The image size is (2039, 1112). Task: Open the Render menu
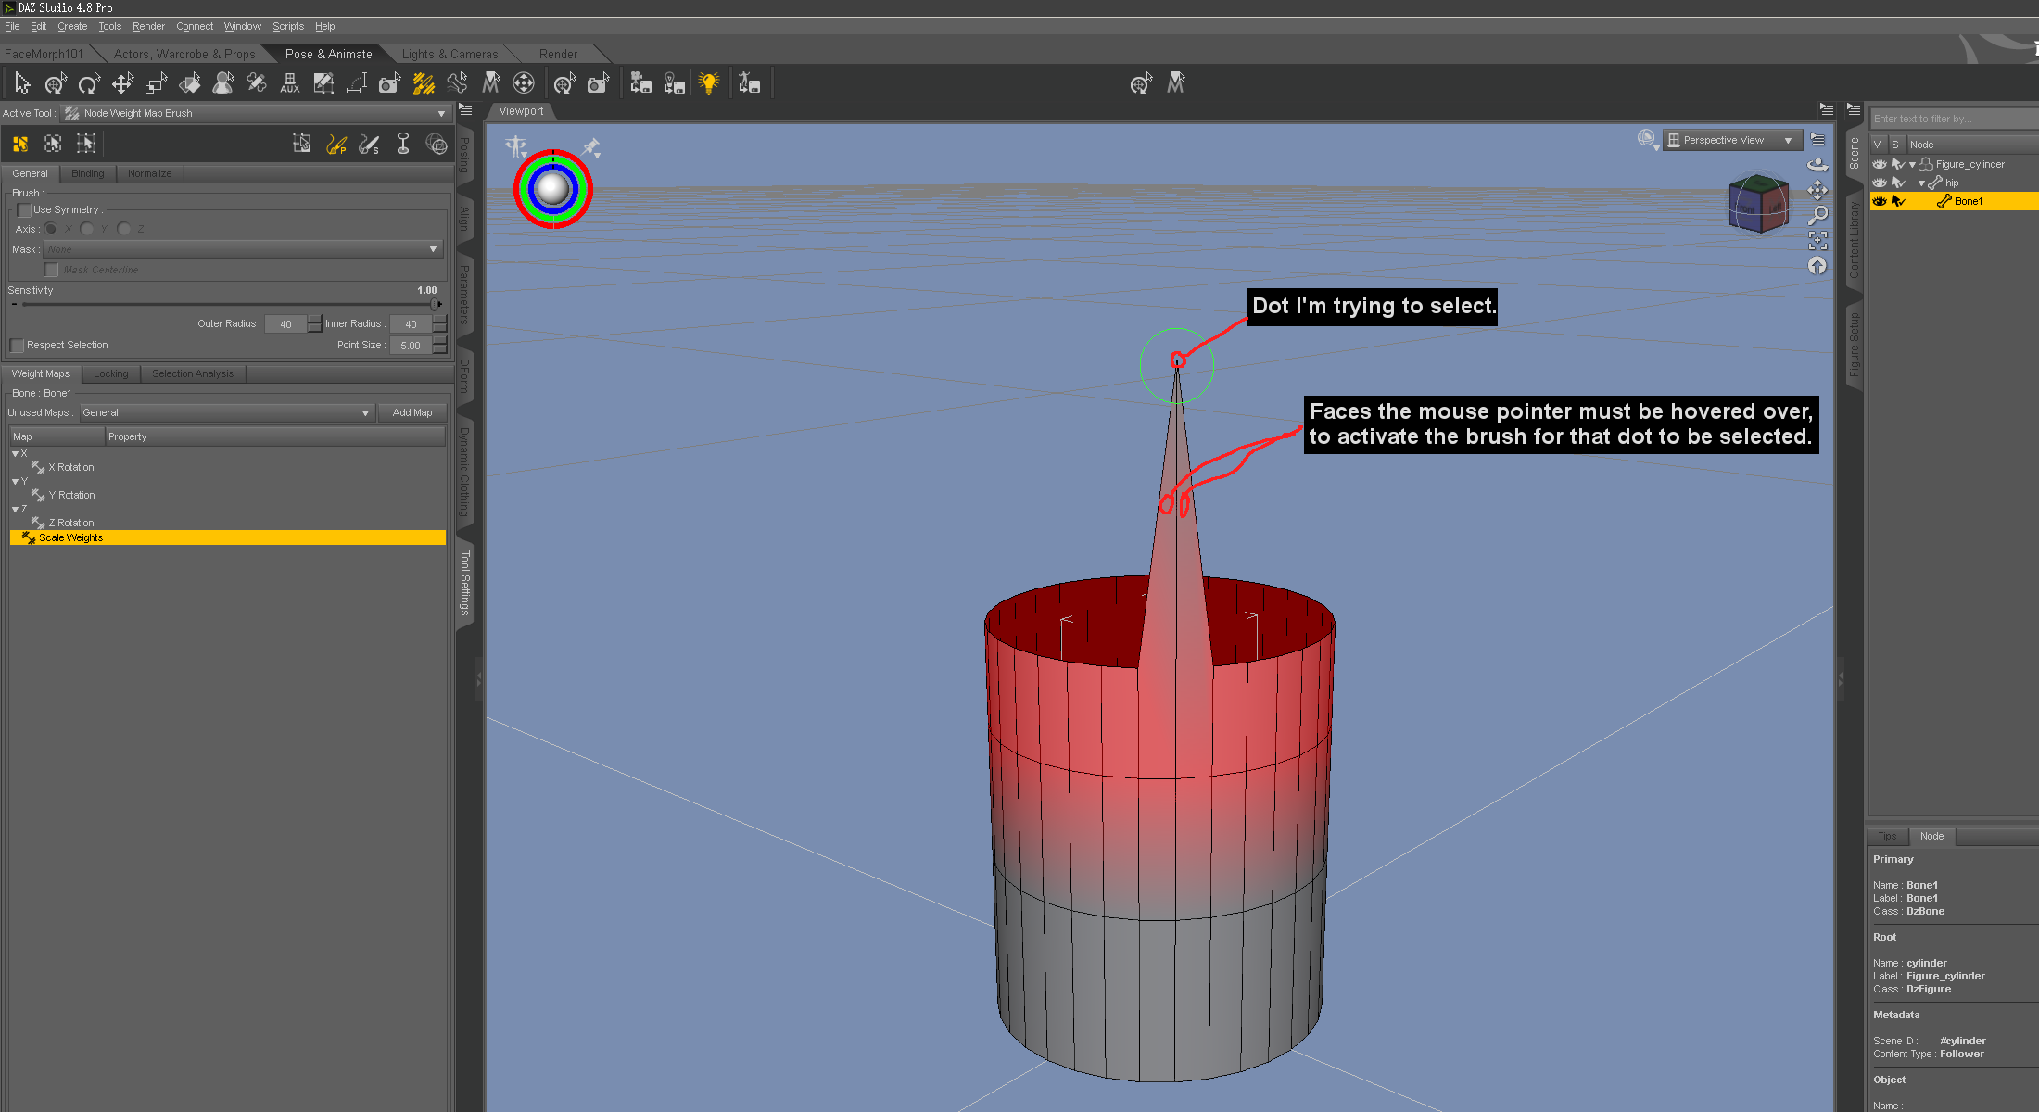tap(148, 26)
